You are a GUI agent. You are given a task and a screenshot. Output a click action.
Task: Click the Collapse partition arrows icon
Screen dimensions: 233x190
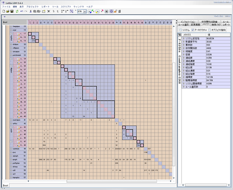point(67,11)
